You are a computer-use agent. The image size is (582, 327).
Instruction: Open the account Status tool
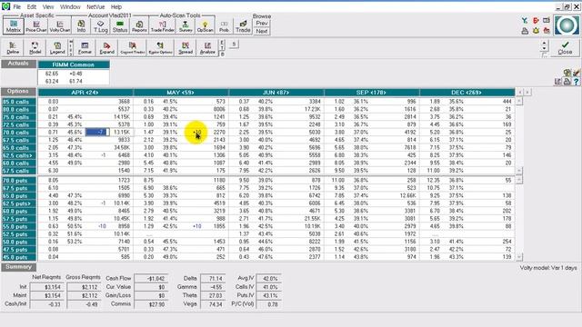(x=120, y=26)
